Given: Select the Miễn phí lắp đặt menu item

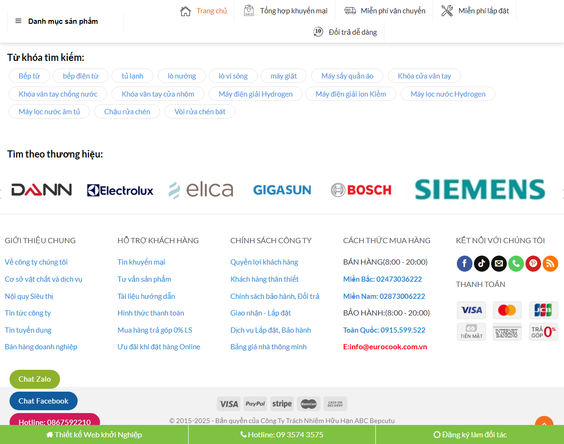Looking at the screenshot, I should pos(475,11).
